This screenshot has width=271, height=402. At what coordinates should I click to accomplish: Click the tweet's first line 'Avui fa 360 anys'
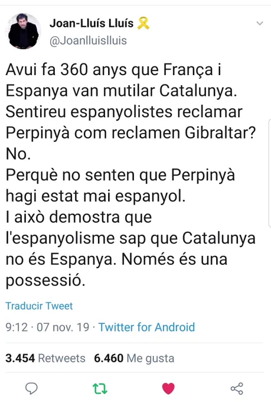[67, 70]
